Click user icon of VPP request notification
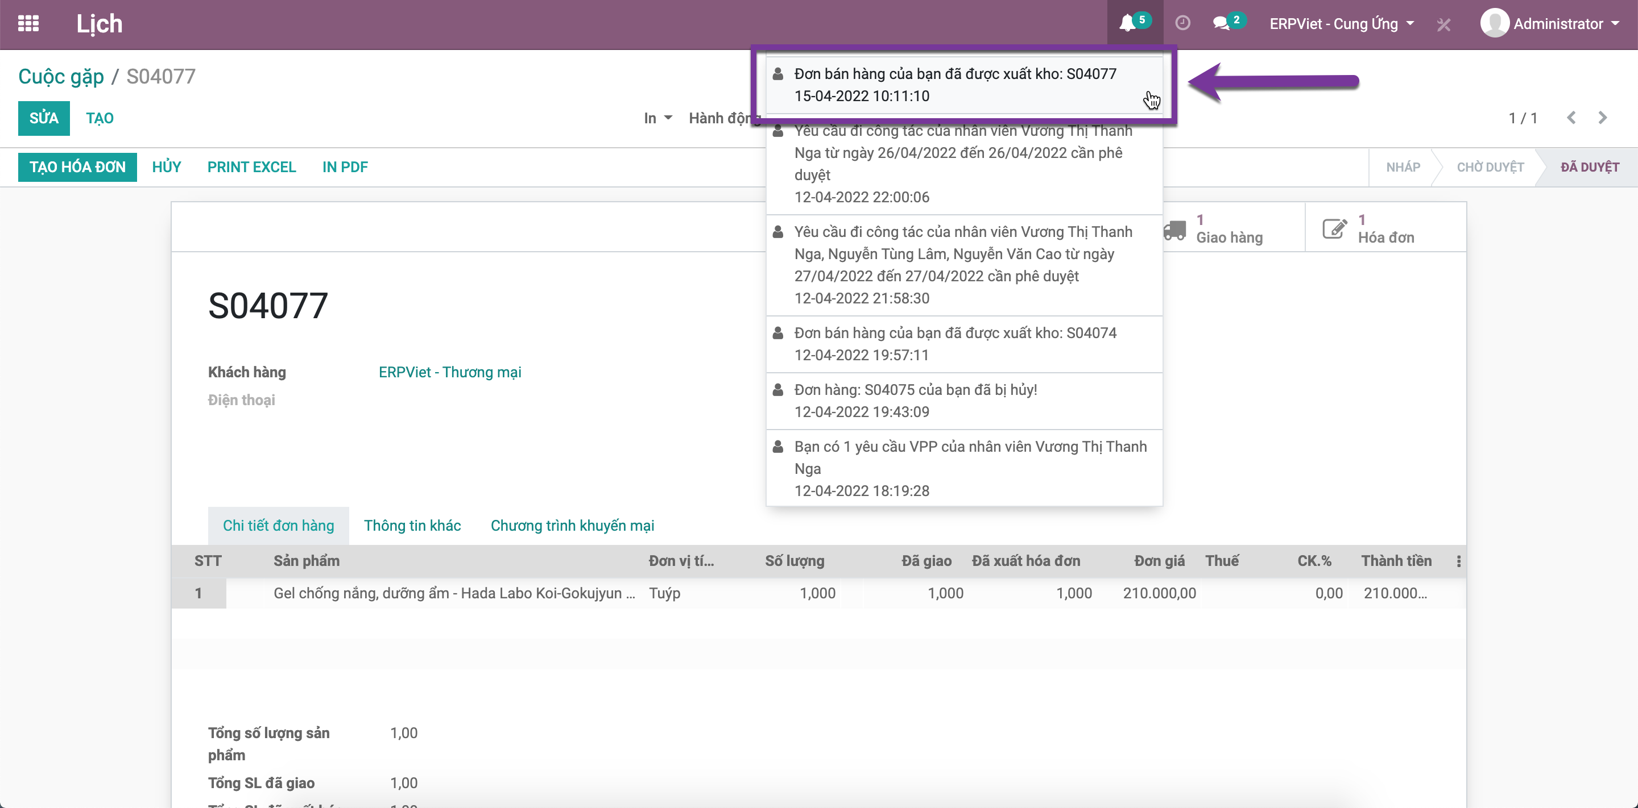 click(x=777, y=447)
